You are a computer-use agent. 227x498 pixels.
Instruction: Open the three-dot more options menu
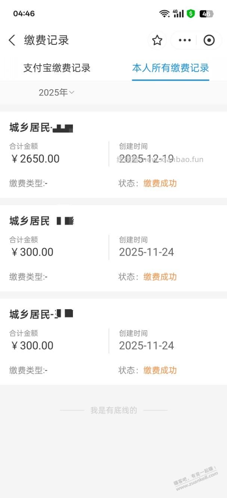(x=185, y=40)
